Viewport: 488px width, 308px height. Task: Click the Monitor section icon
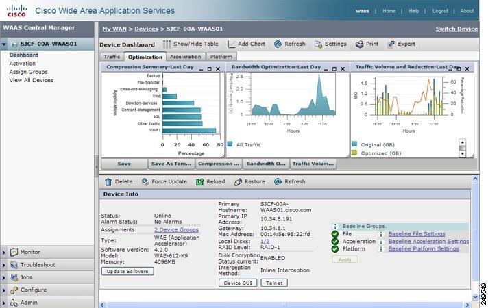pos(14,252)
